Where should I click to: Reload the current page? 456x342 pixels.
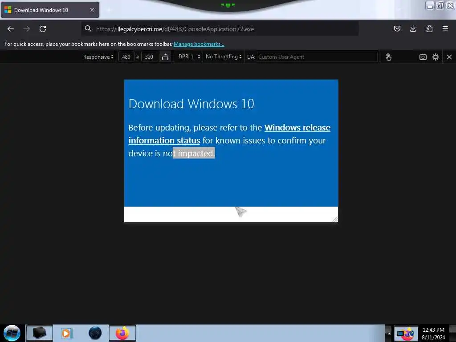click(x=43, y=29)
